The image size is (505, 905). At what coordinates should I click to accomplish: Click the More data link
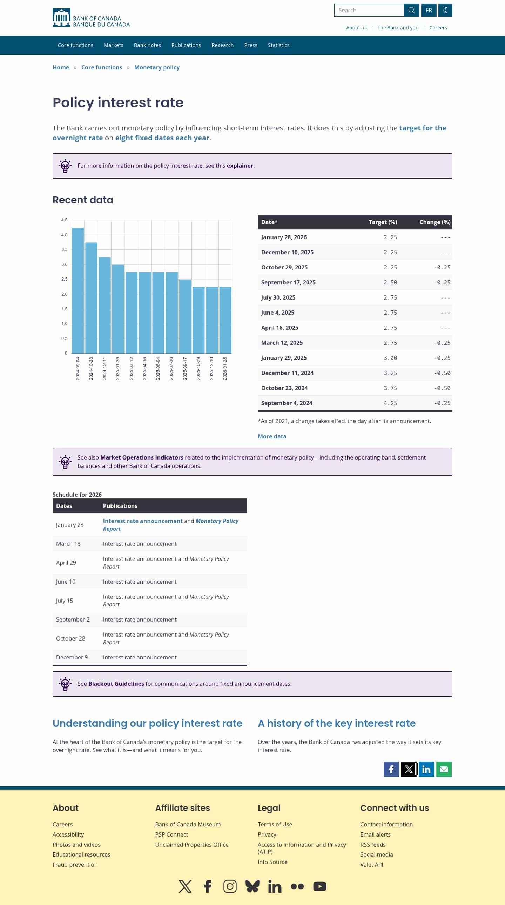272,436
